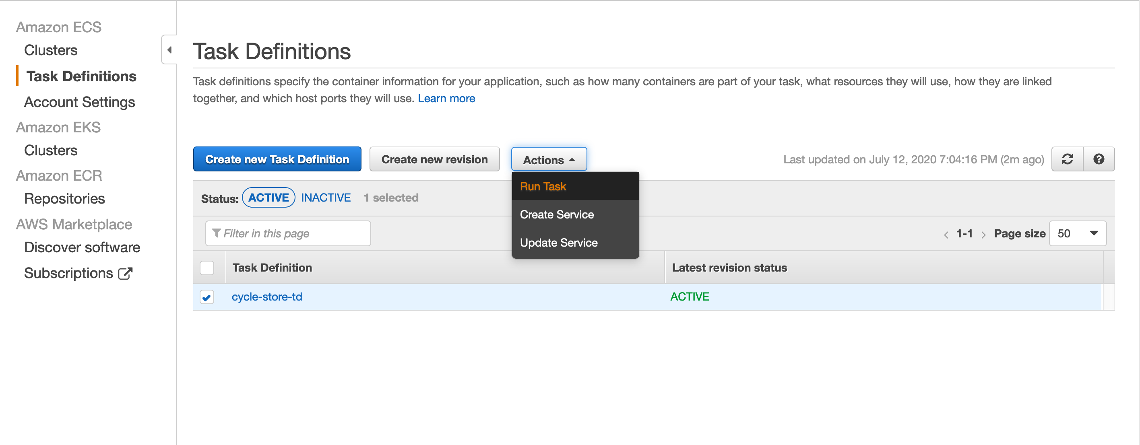Go to previous page chevron
Screen dimensions: 1140x445
click(946, 235)
